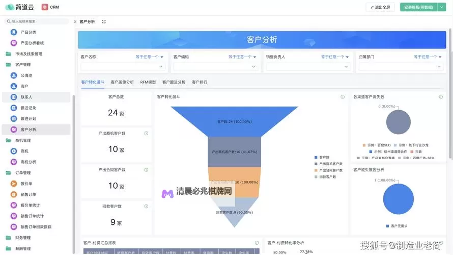
Task: Open 销售负责人 filter value box
Action: [x=308, y=67]
